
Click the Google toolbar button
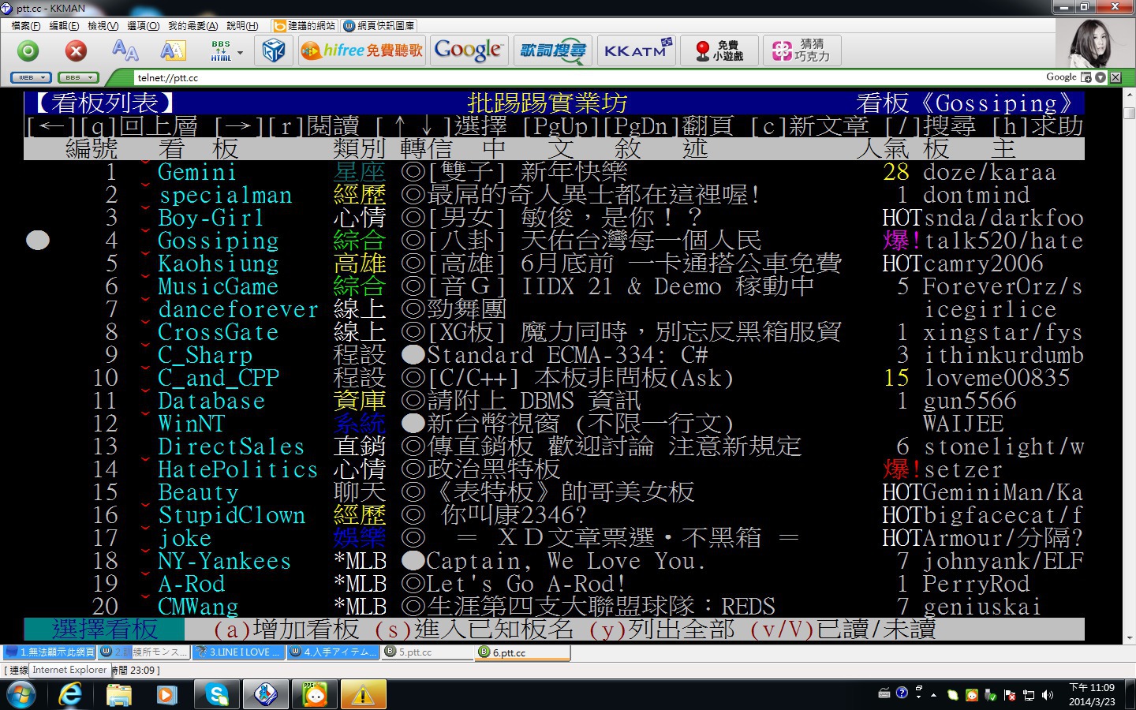tap(468, 50)
